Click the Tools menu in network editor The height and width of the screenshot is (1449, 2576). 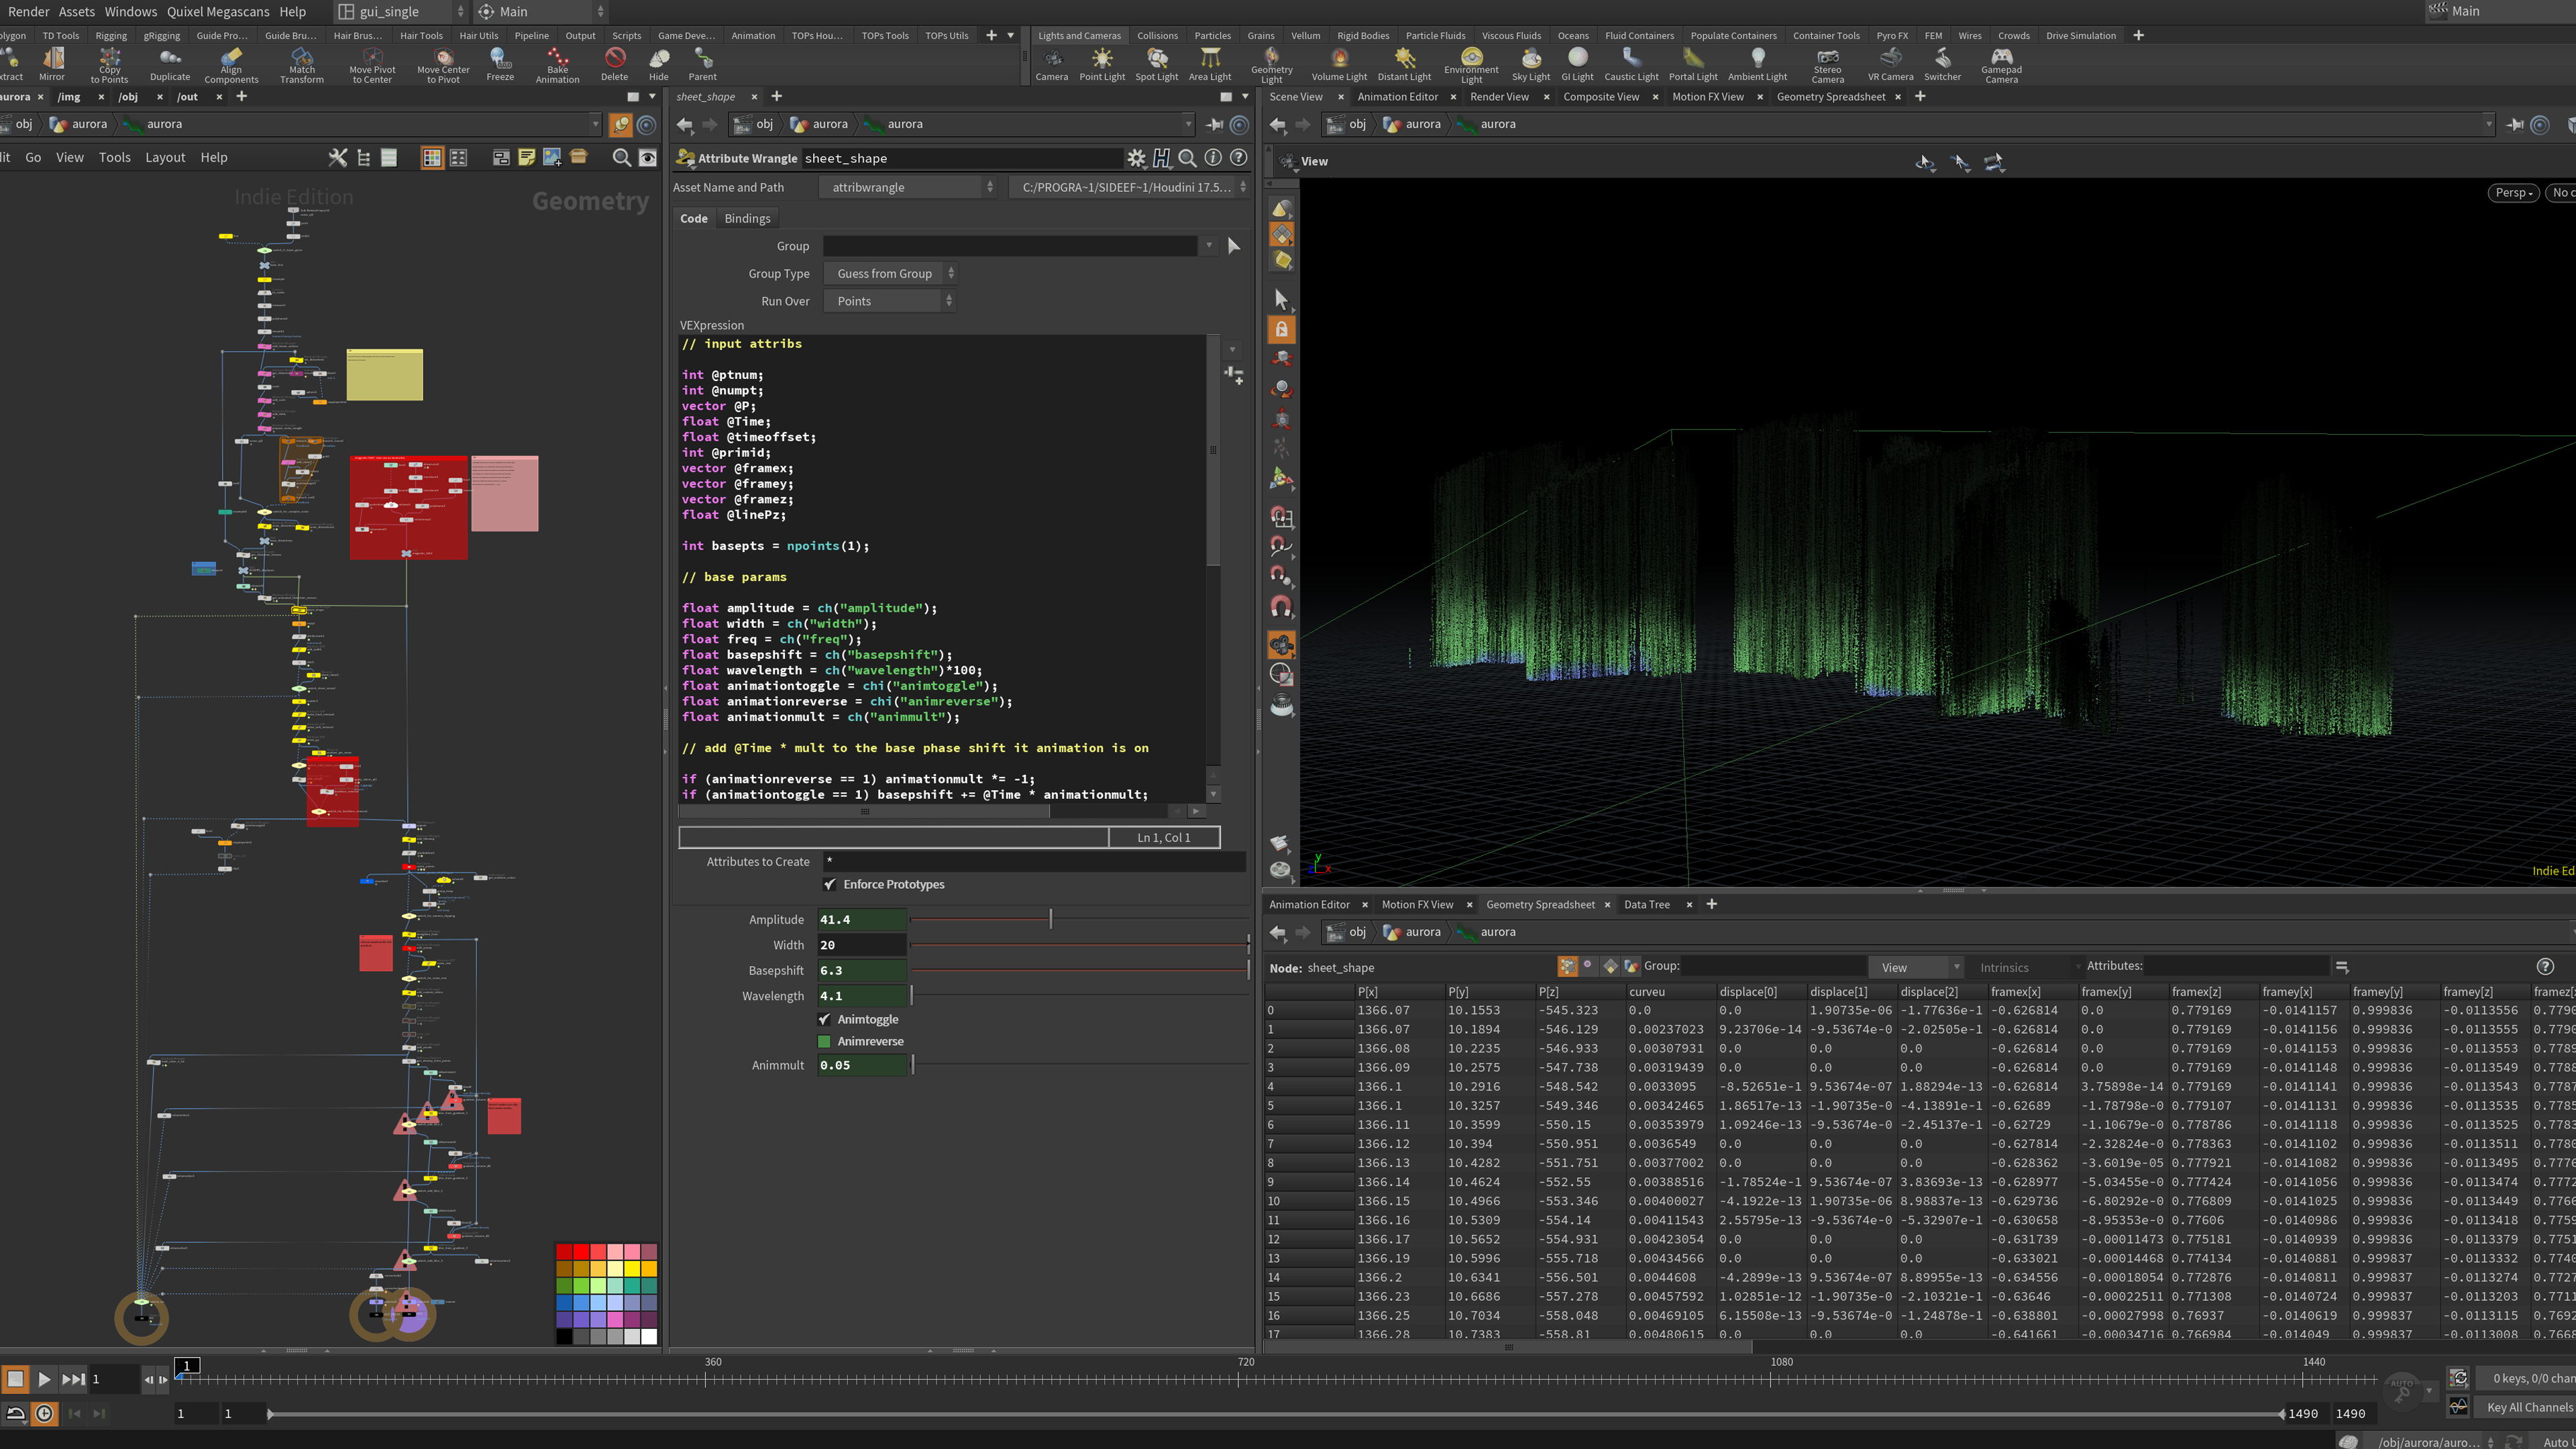click(x=115, y=157)
